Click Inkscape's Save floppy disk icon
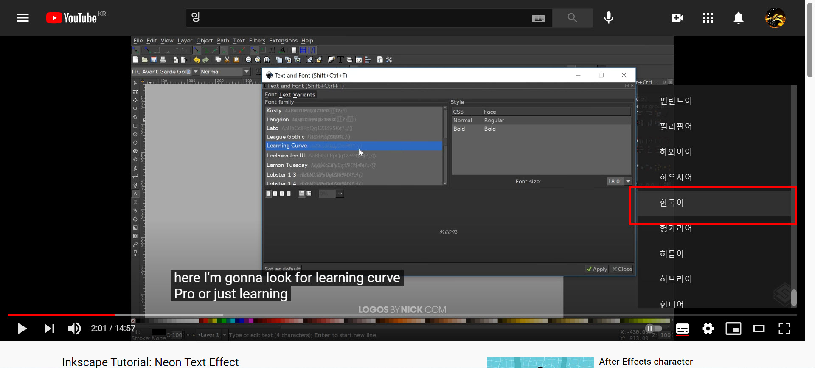Viewport: 815px width, 368px height. pos(154,60)
